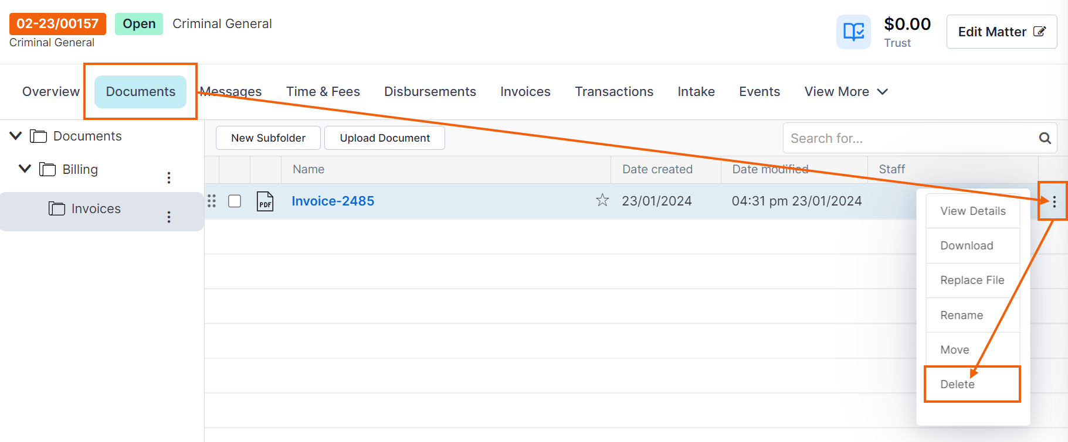Screen dimensions: 1068x442
Task: Select the Invoices folder in tree
Action: [96, 209]
